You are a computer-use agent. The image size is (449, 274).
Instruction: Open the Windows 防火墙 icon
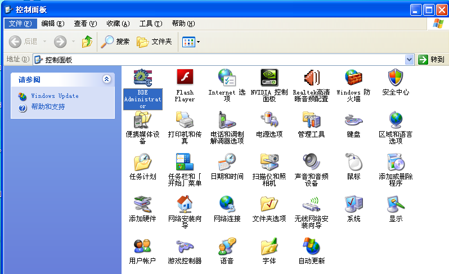click(x=353, y=78)
